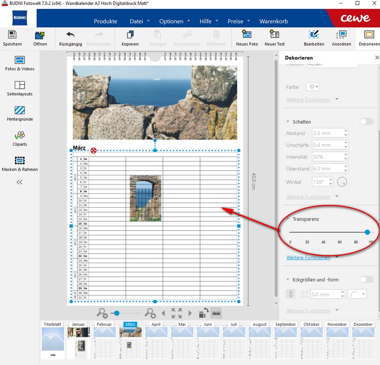The width and height of the screenshot is (380, 365).
Task: Open the Warenkorb menu item
Action: pos(273,21)
